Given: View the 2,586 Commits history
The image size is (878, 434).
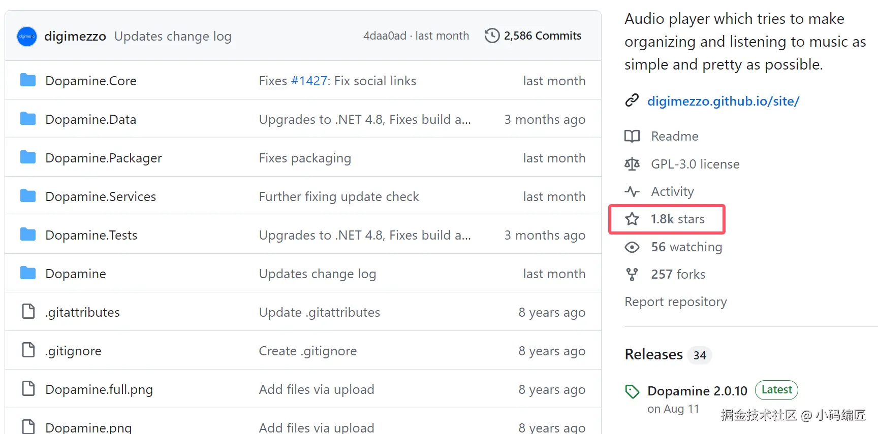Looking at the screenshot, I should pyautogui.click(x=542, y=36).
